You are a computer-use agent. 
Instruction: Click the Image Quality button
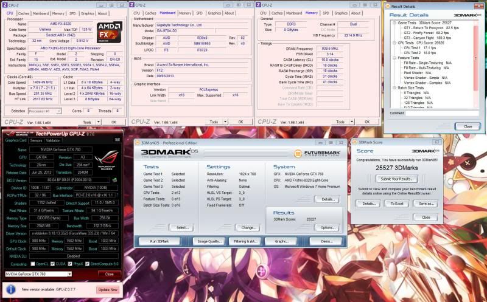(x=209, y=241)
